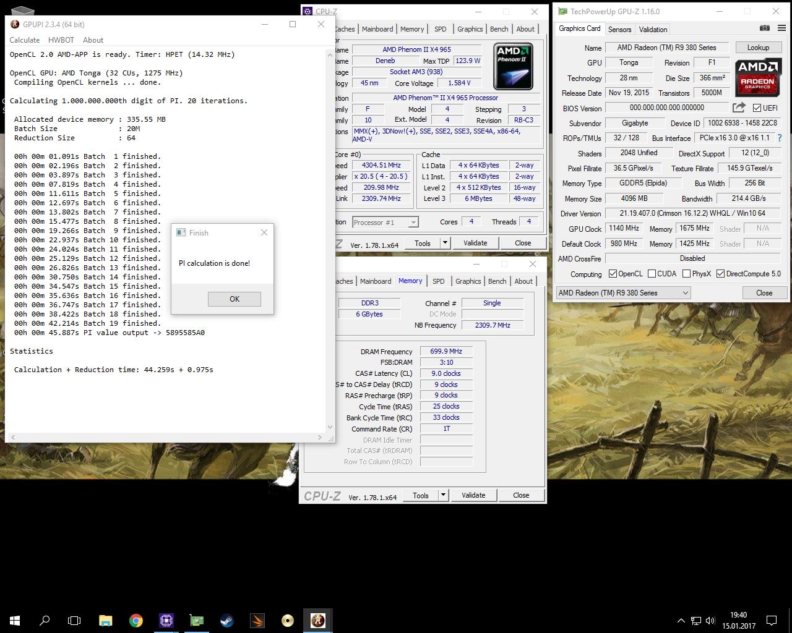Screen dimensions: 792x633
Task: Show hidden system tray icons
Action: click(x=681, y=621)
